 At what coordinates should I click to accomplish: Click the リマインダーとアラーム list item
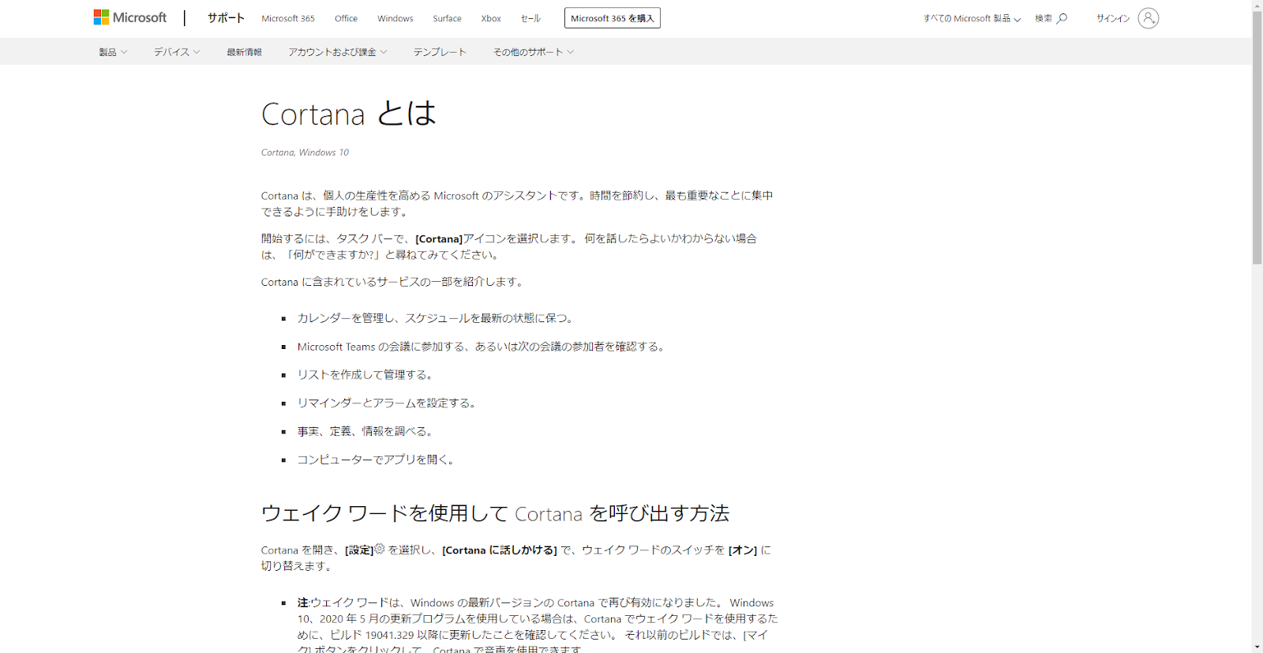(386, 403)
